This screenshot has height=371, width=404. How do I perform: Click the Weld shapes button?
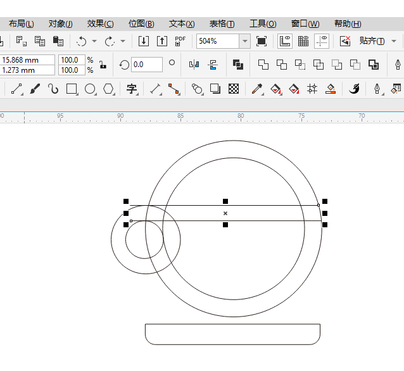[263, 65]
